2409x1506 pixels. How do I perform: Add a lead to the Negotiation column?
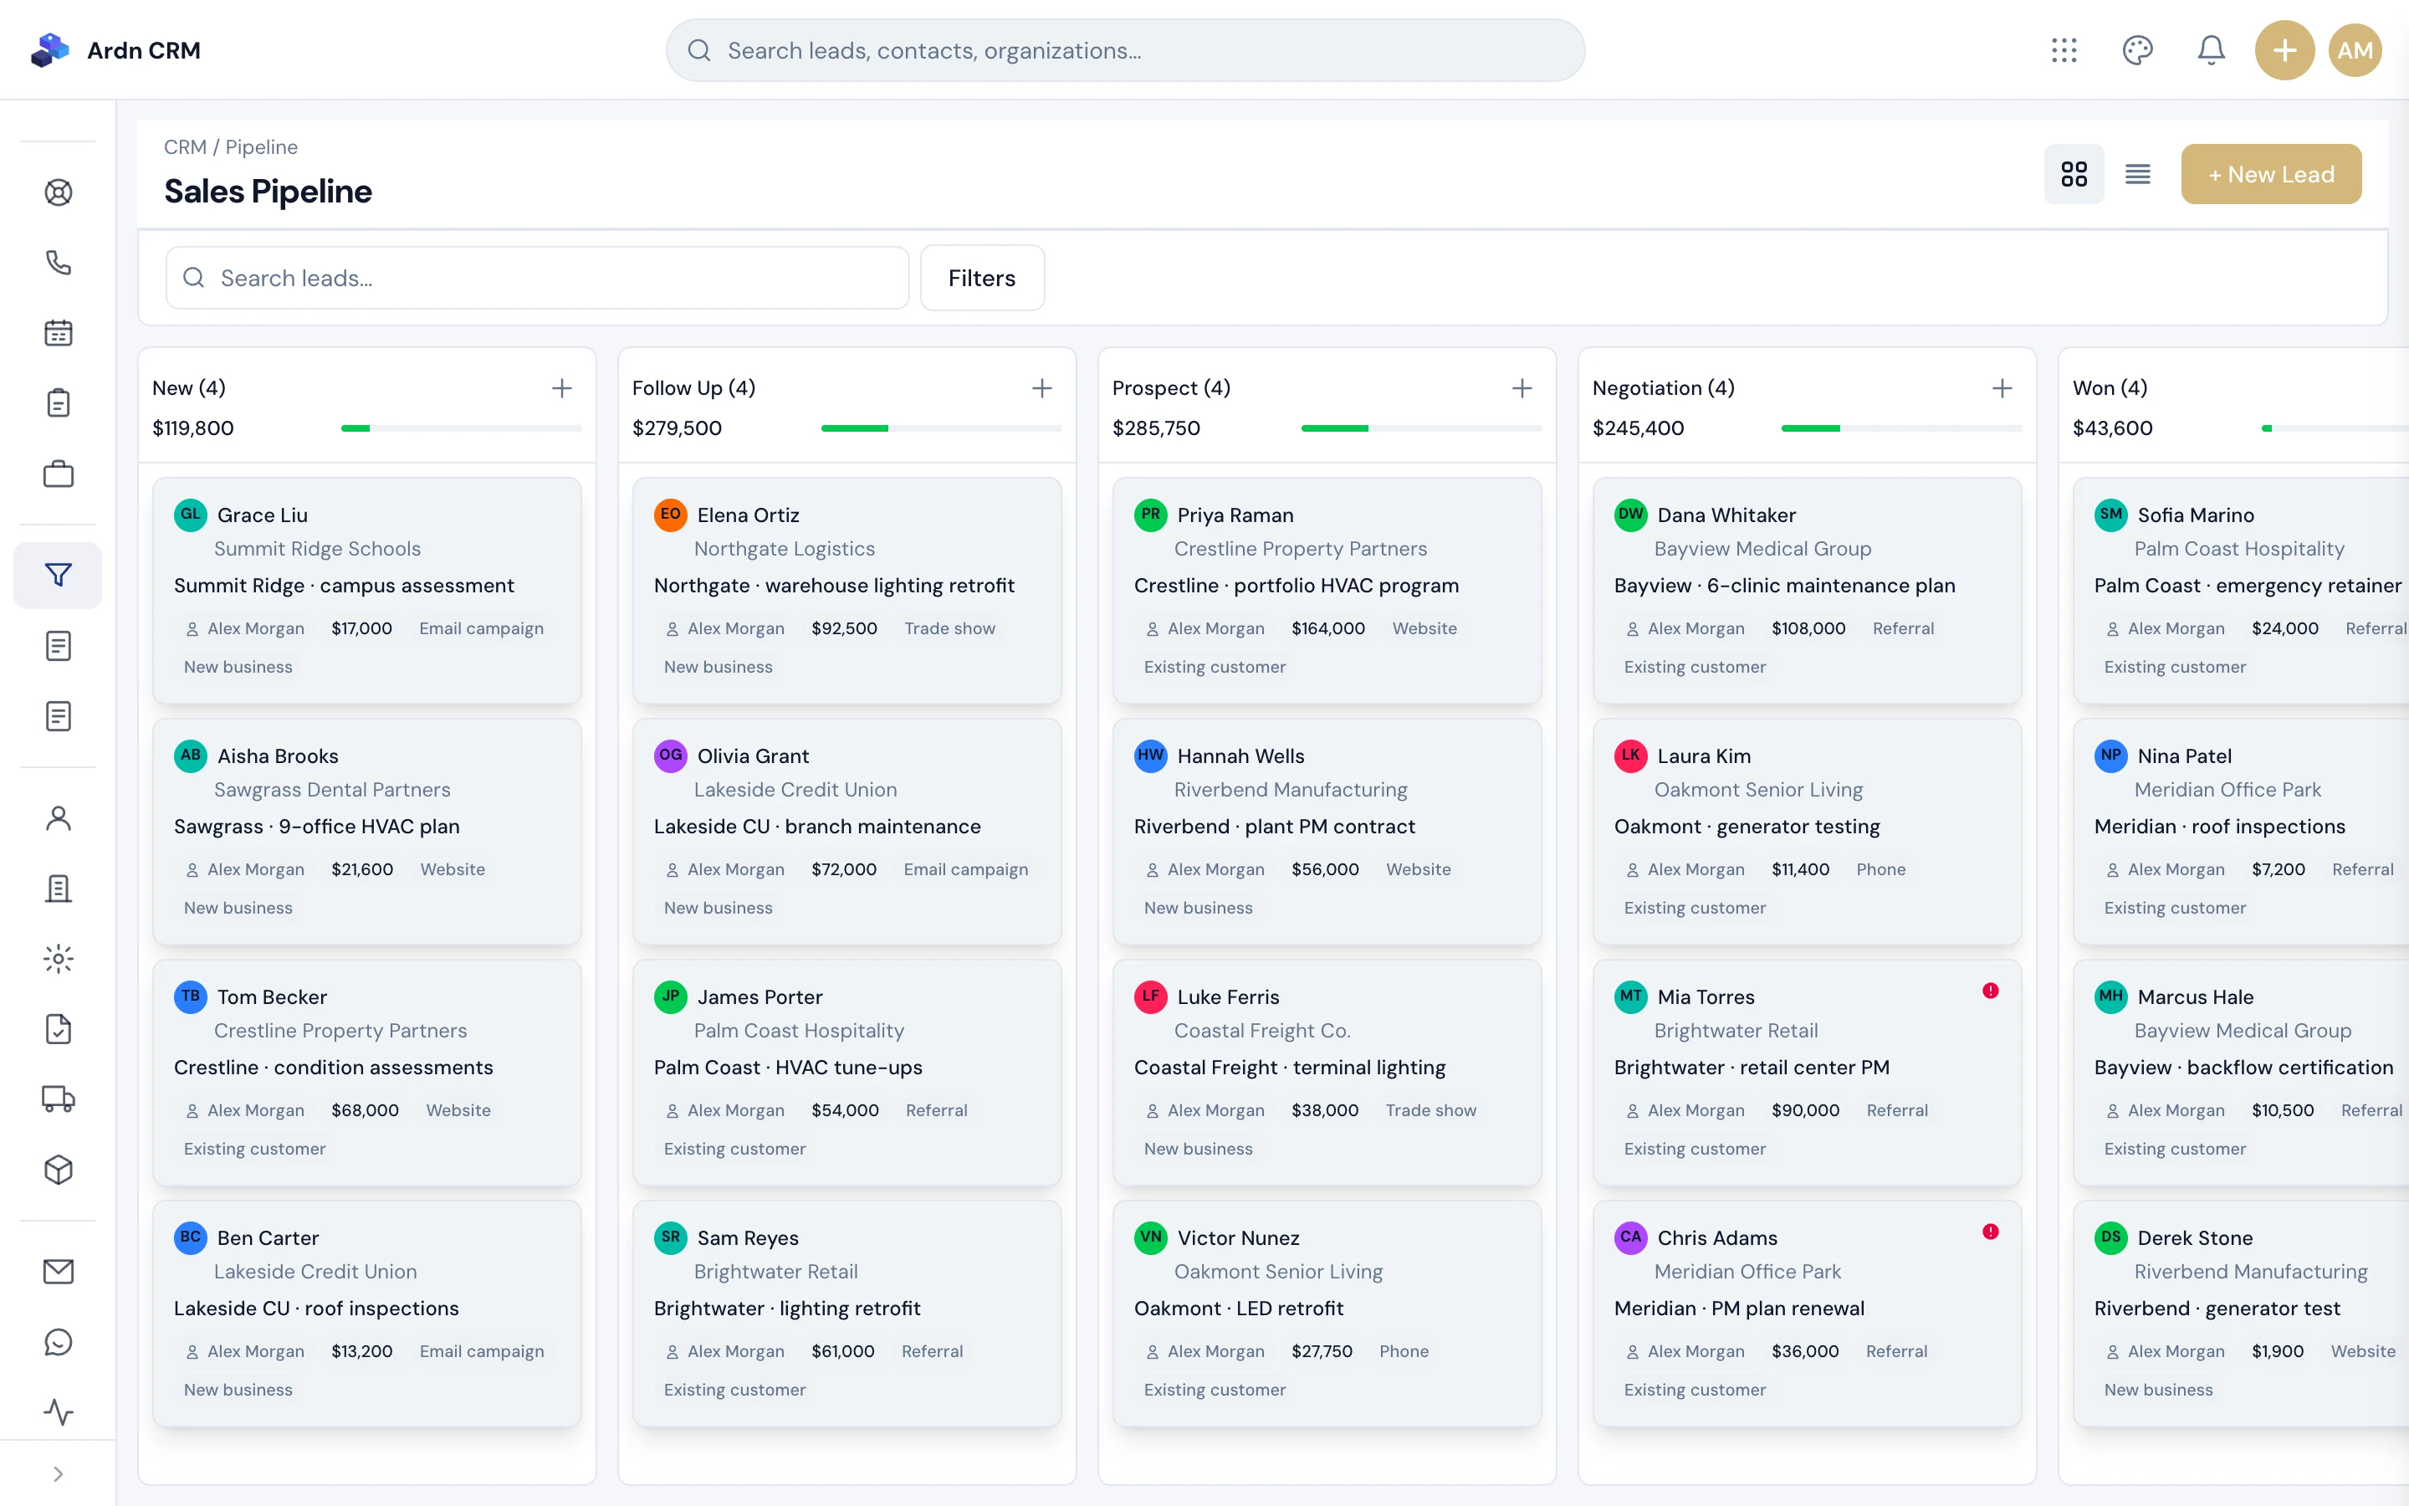pos(2002,388)
